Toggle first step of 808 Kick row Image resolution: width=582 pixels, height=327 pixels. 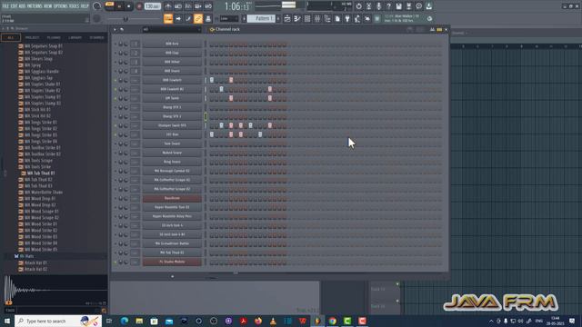pos(212,45)
